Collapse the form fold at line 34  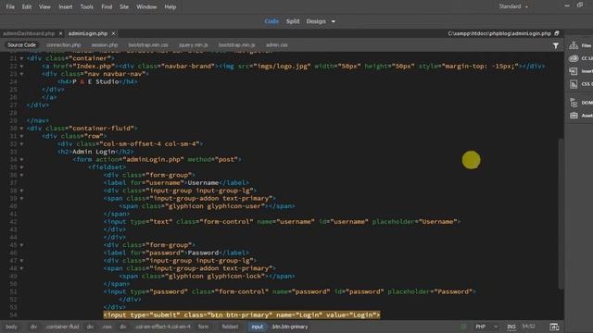tap(21, 160)
